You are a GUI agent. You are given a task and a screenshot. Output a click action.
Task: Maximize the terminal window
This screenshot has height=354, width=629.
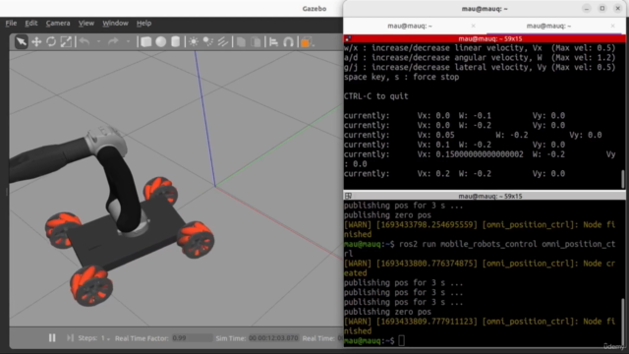(602, 9)
